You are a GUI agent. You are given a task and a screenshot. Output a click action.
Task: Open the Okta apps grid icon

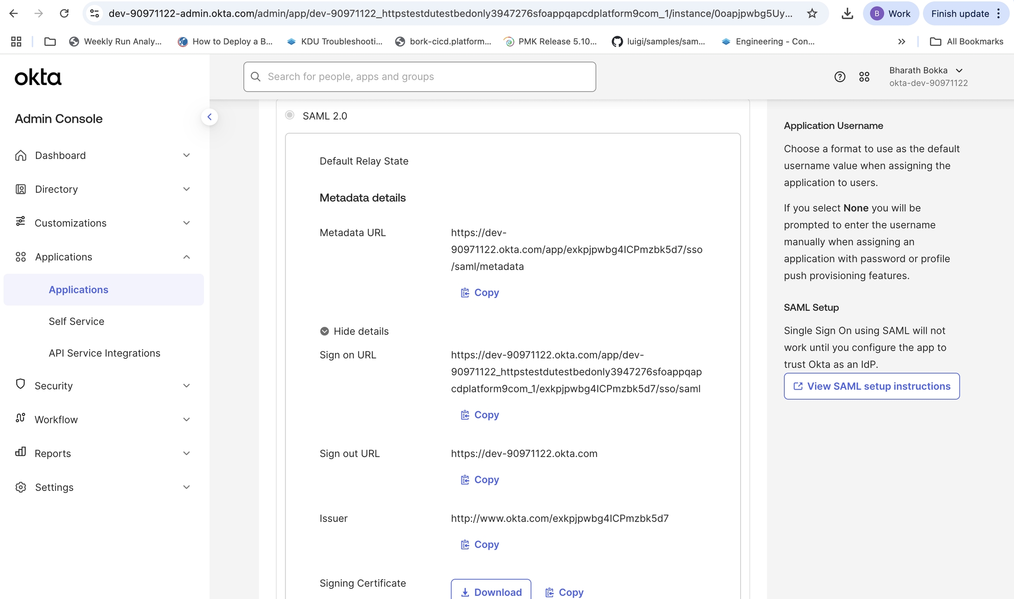pyautogui.click(x=864, y=77)
